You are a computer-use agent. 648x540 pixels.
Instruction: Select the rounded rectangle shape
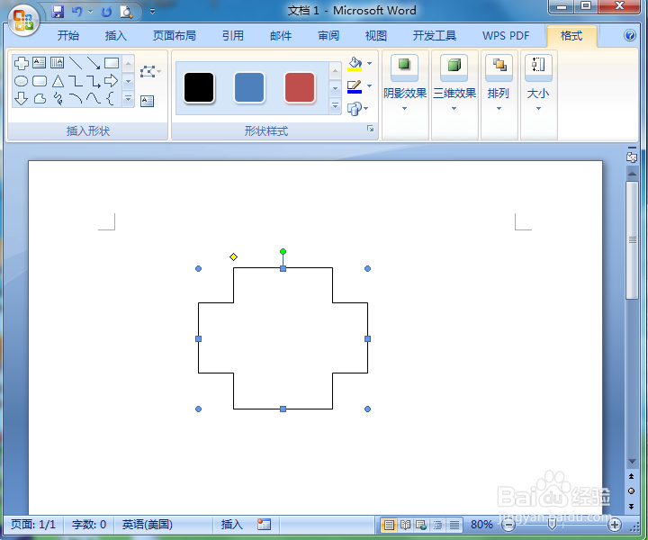click(40, 81)
